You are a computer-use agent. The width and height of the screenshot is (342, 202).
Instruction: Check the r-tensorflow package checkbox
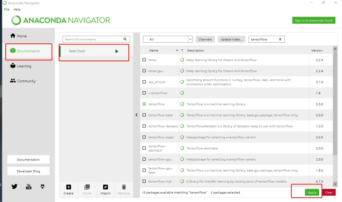144,93
